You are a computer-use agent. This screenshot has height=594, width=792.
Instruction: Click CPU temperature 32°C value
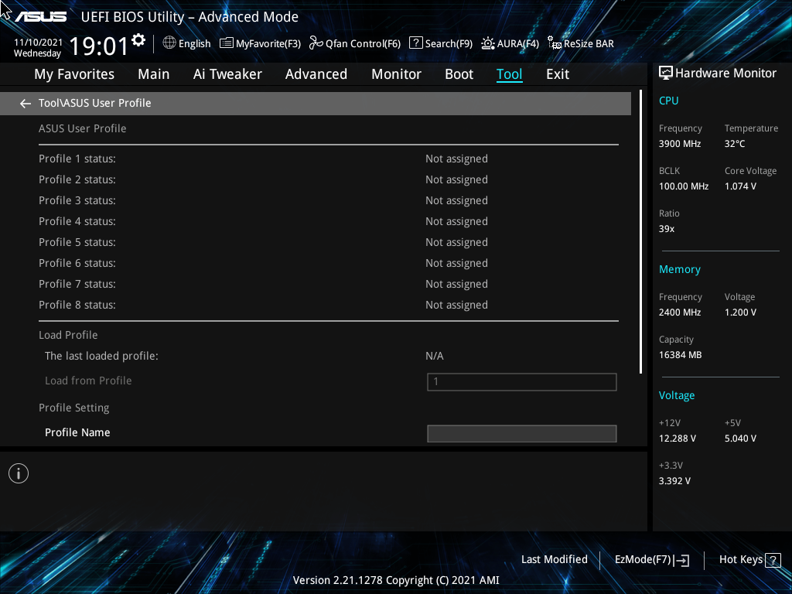pyautogui.click(x=735, y=144)
